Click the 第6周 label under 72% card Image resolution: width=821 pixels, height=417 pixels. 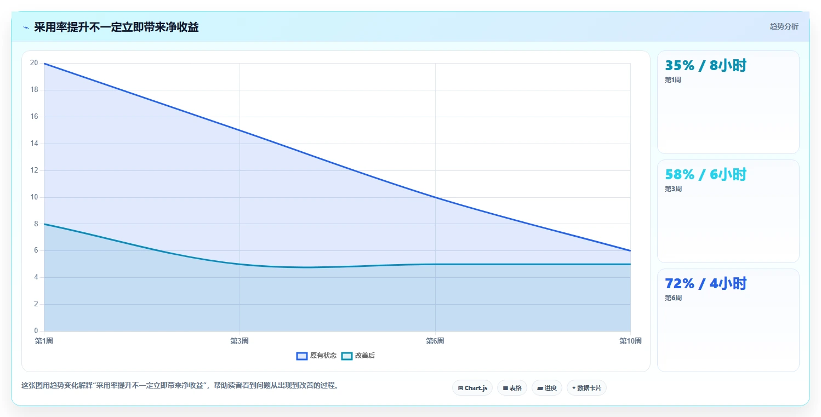(x=673, y=298)
